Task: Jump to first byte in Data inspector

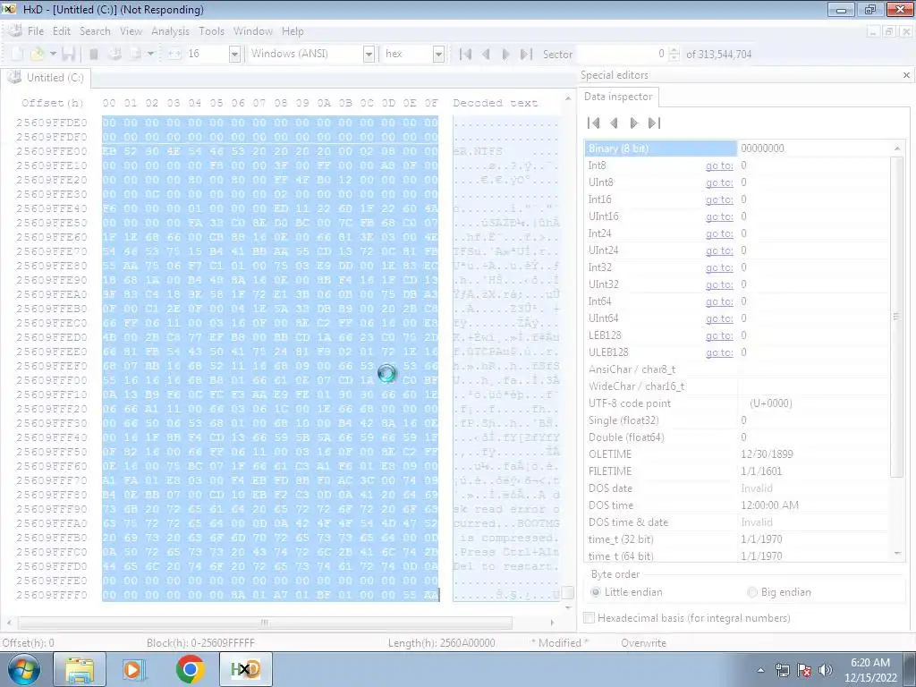Action: click(594, 123)
